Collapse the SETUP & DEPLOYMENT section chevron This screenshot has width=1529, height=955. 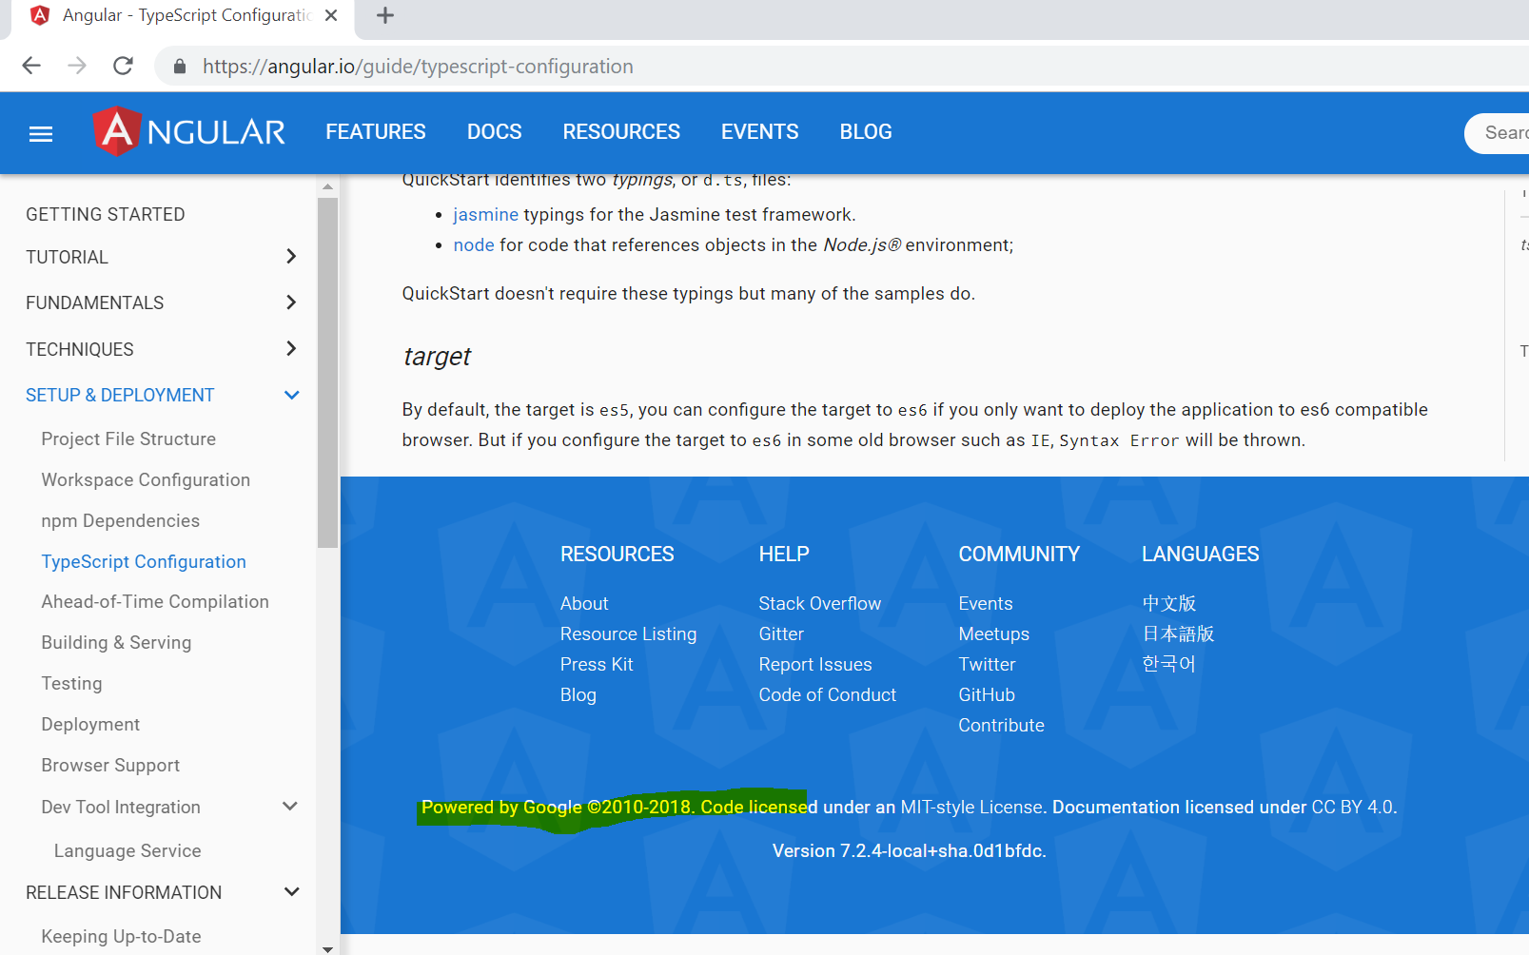click(291, 395)
